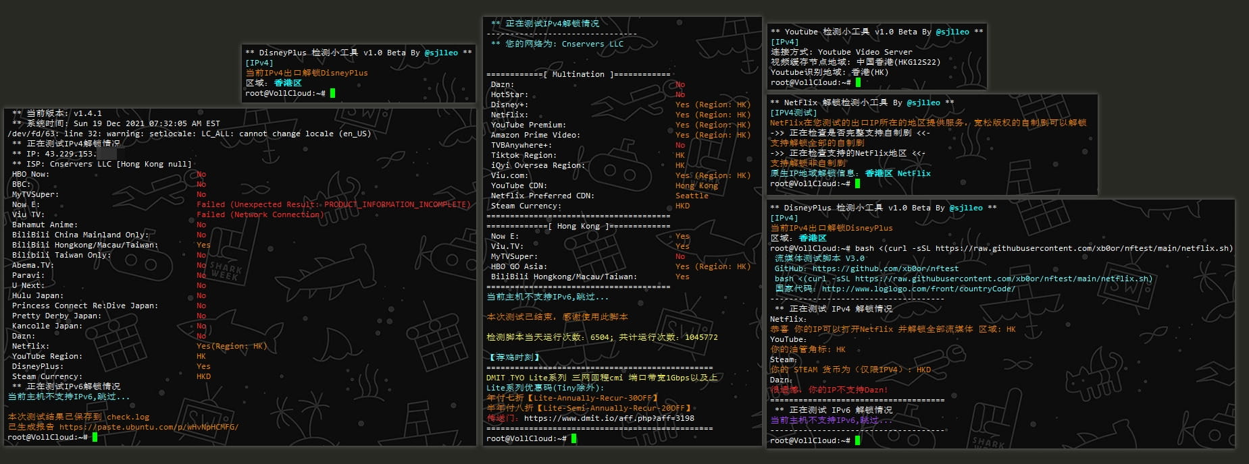
Task: Click the DMIT TYO Lite系列 promo line
Action: (602, 378)
